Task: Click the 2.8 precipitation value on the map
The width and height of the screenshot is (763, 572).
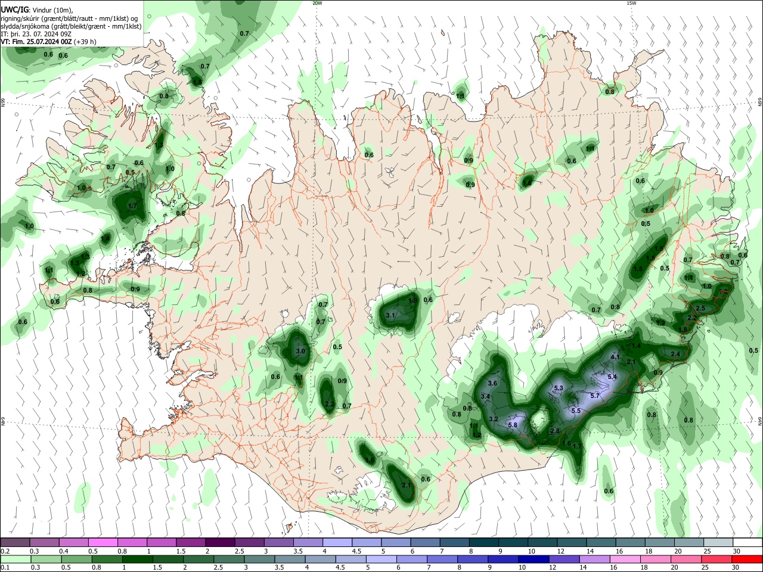Action: (555, 431)
